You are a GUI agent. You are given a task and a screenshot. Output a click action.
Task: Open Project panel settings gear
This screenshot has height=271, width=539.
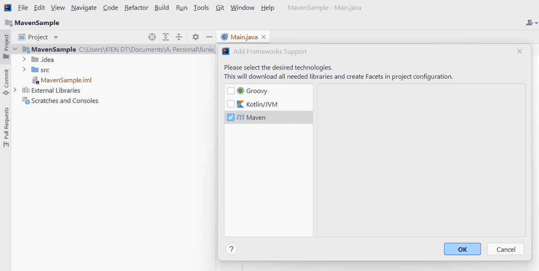[x=195, y=37]
